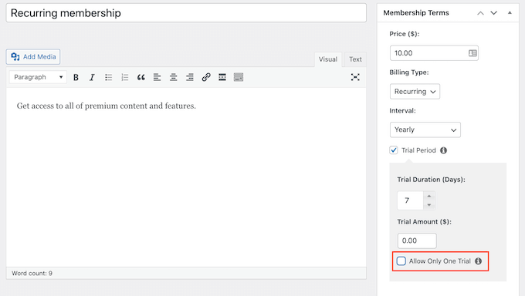Viewport: 525px width, 296px height.
Task: Open the Billing Type dropdown
Action: coord(415,91)
